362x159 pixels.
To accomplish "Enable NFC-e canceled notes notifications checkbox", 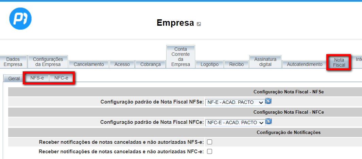I will (209, 152).
